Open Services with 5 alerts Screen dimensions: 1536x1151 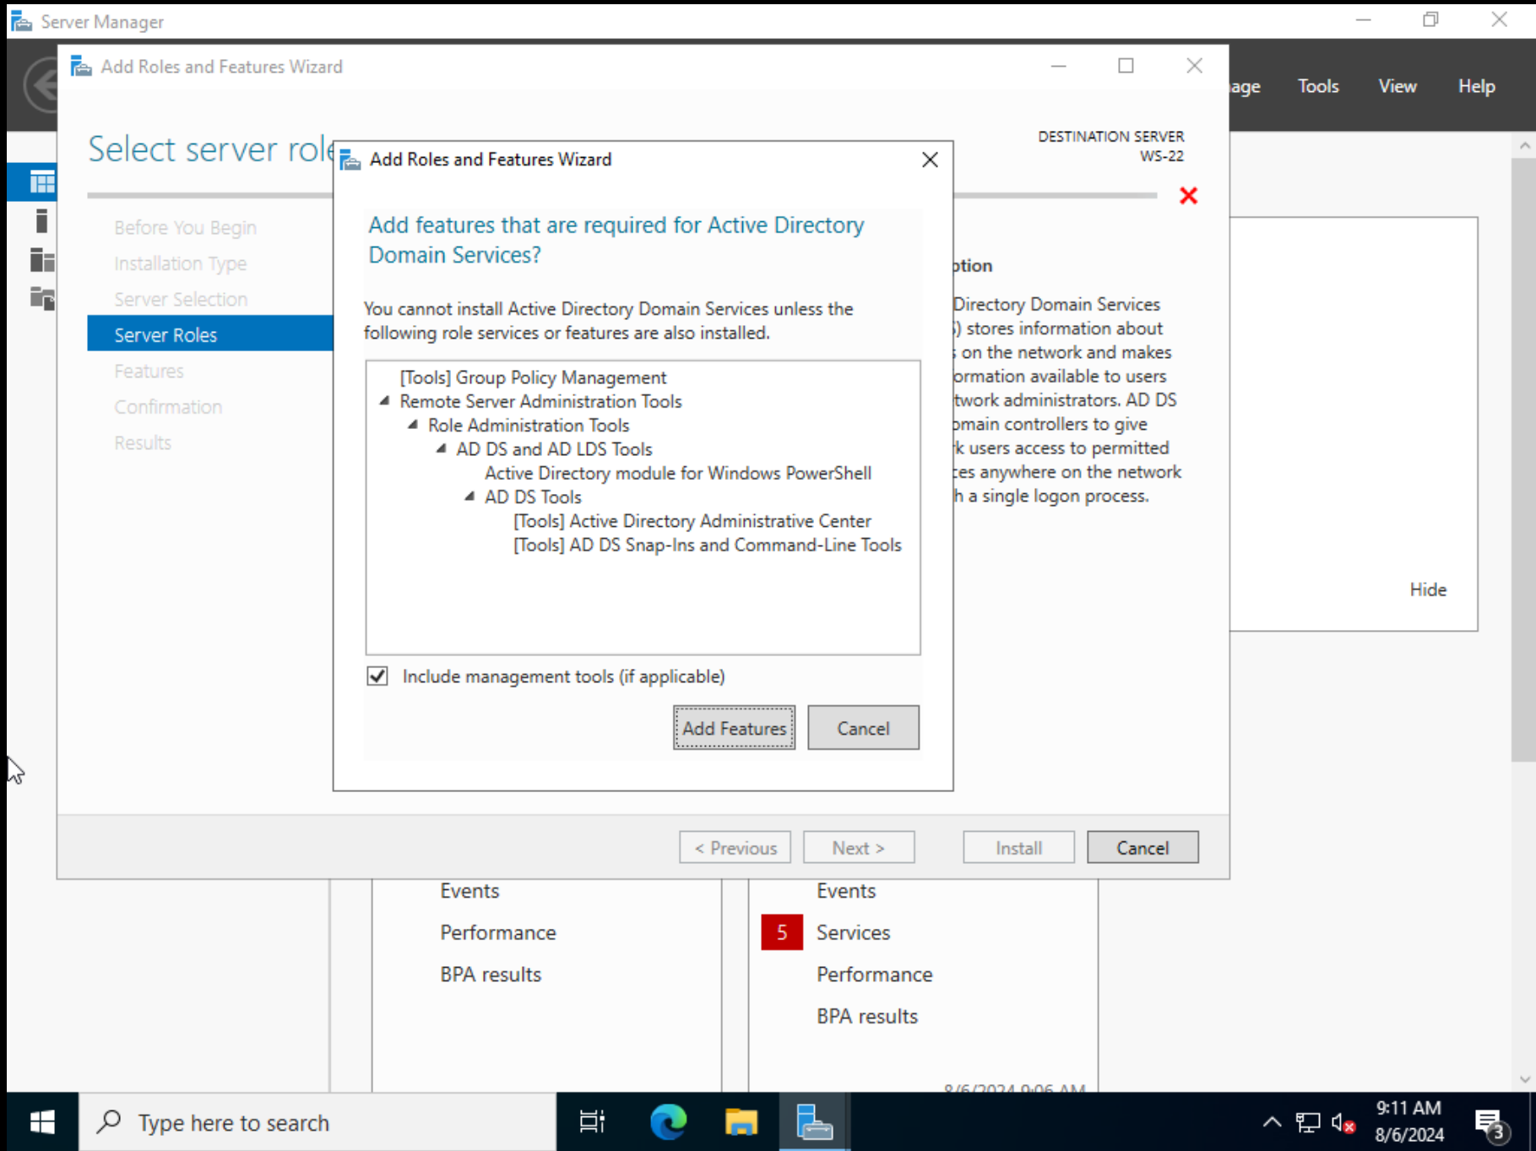[x=853, y=932]
